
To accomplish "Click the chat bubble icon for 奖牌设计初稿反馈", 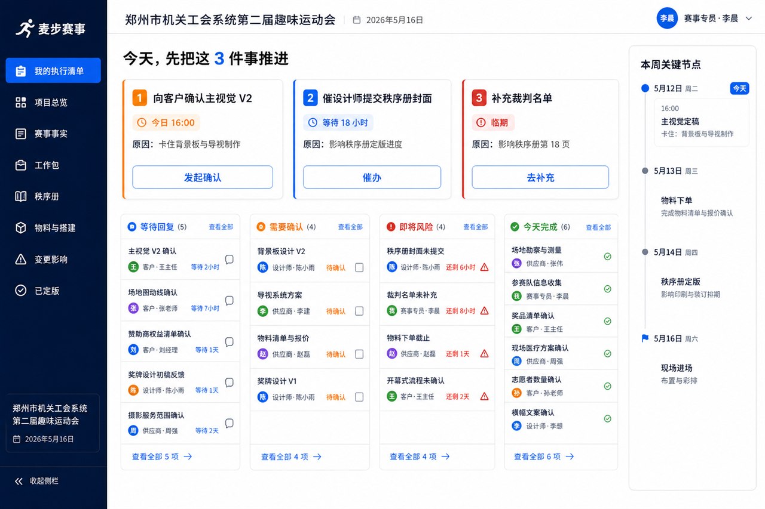I will [x=229, y=382].
